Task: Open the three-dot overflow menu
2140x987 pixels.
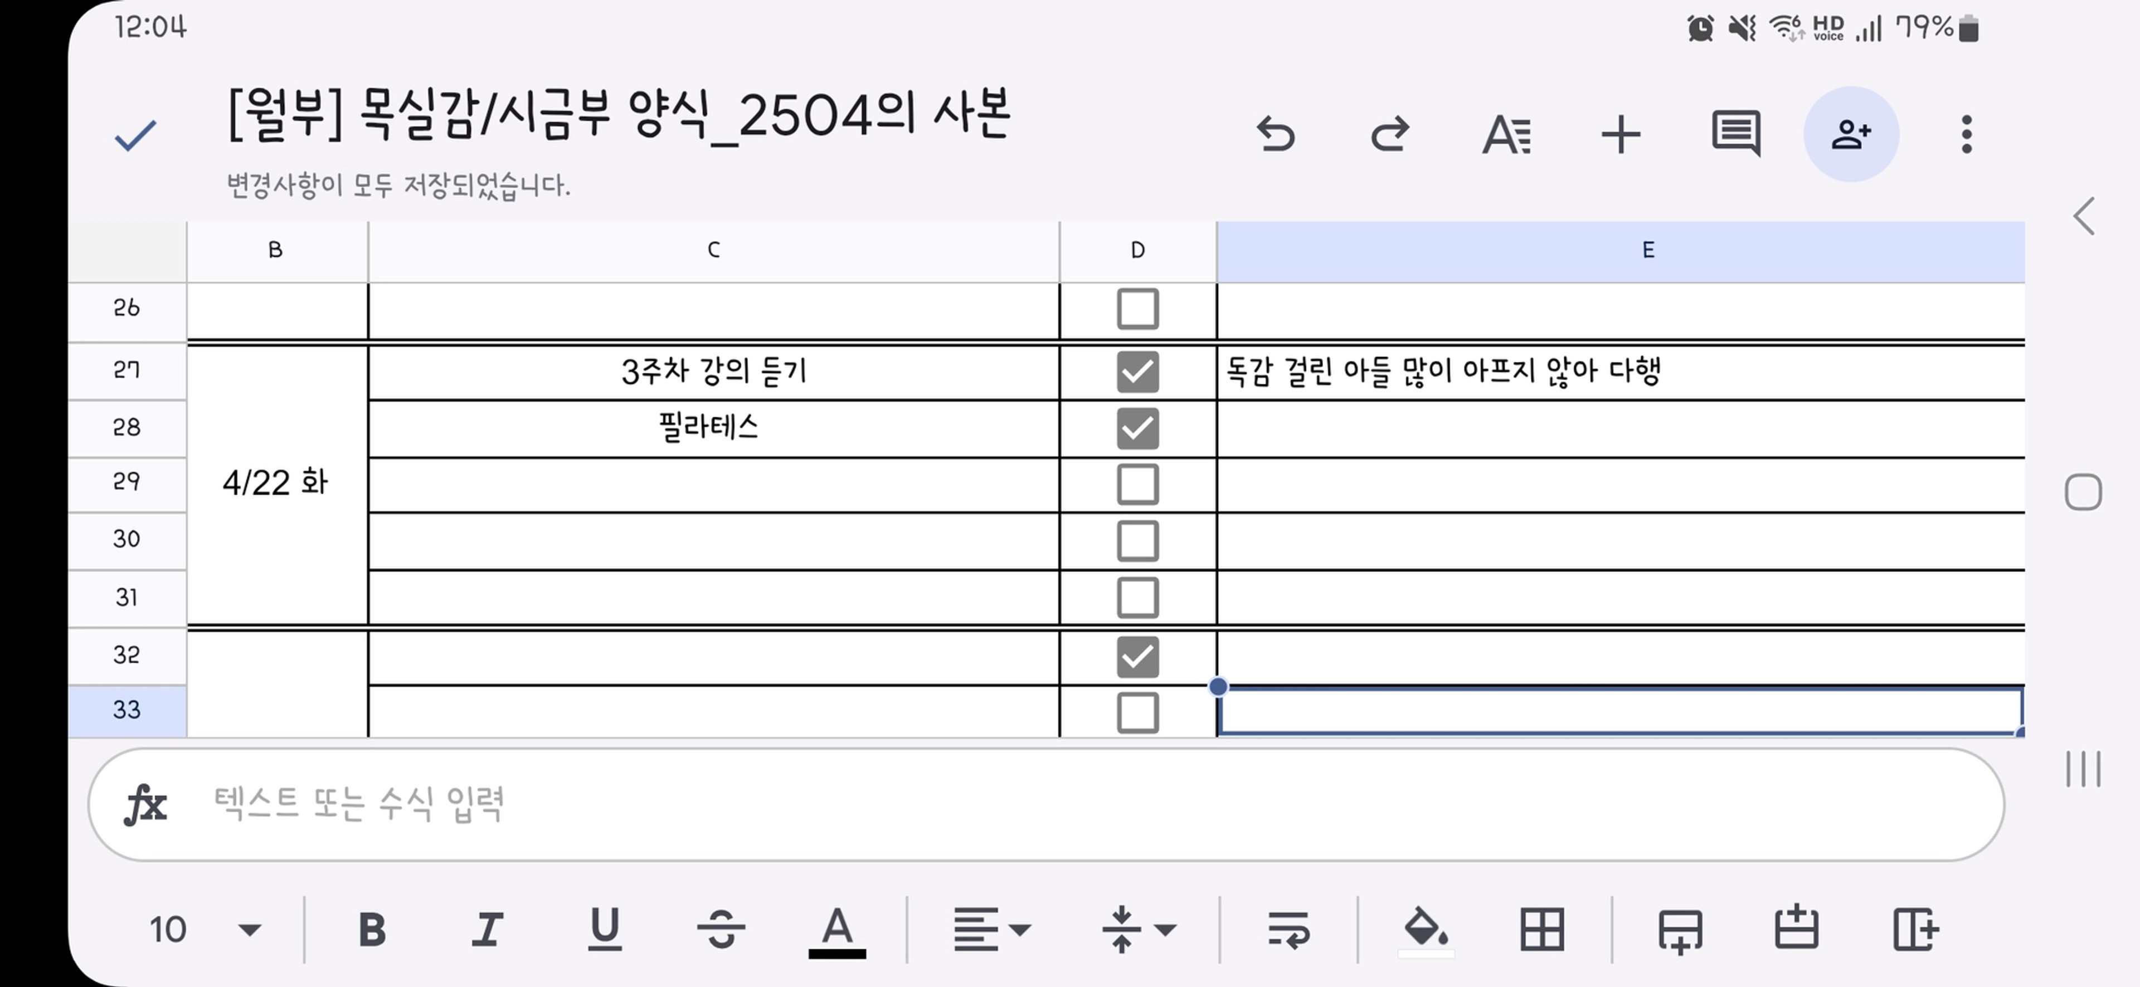Action: coord(1966,134)
